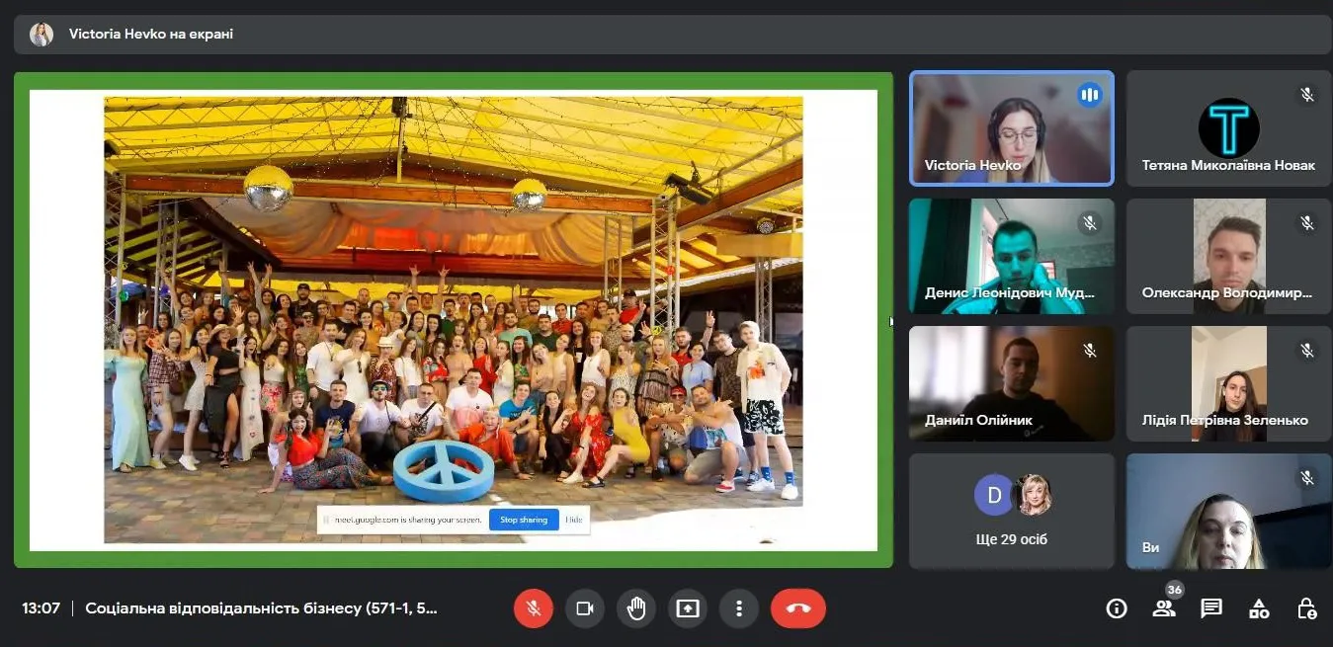Click the 'Victoria Hevko на екрані' presentation banner
Viewport: 1333px width, 647px height.
point(150,35)
